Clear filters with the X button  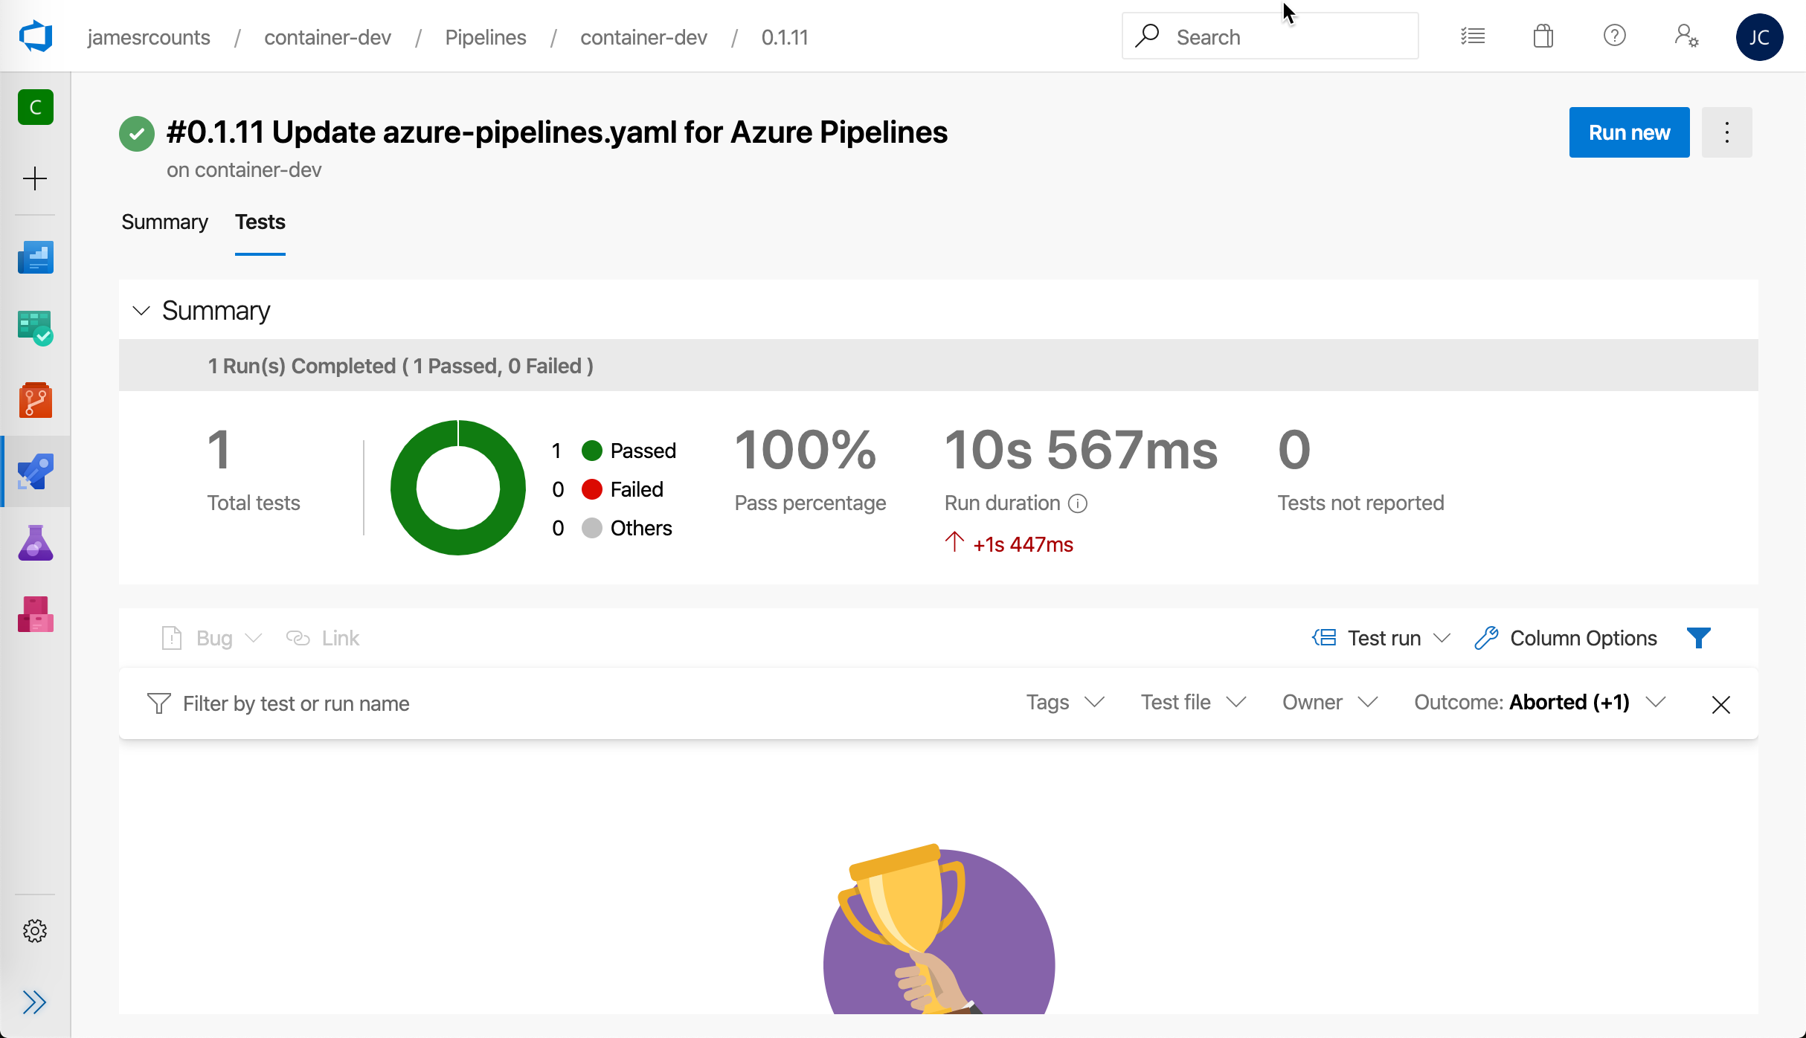1721,704
